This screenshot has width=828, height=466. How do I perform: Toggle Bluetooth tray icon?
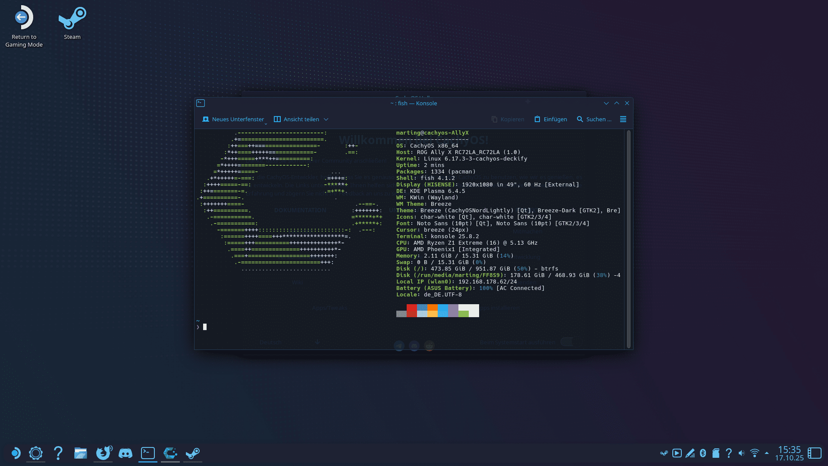(x=703, y=453)
